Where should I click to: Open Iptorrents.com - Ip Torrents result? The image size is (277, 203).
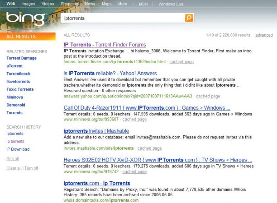(x=97, y=183)
